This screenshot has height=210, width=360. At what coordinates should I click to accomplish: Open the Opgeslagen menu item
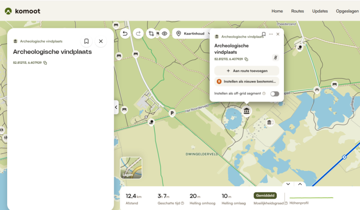coord(347,11)
